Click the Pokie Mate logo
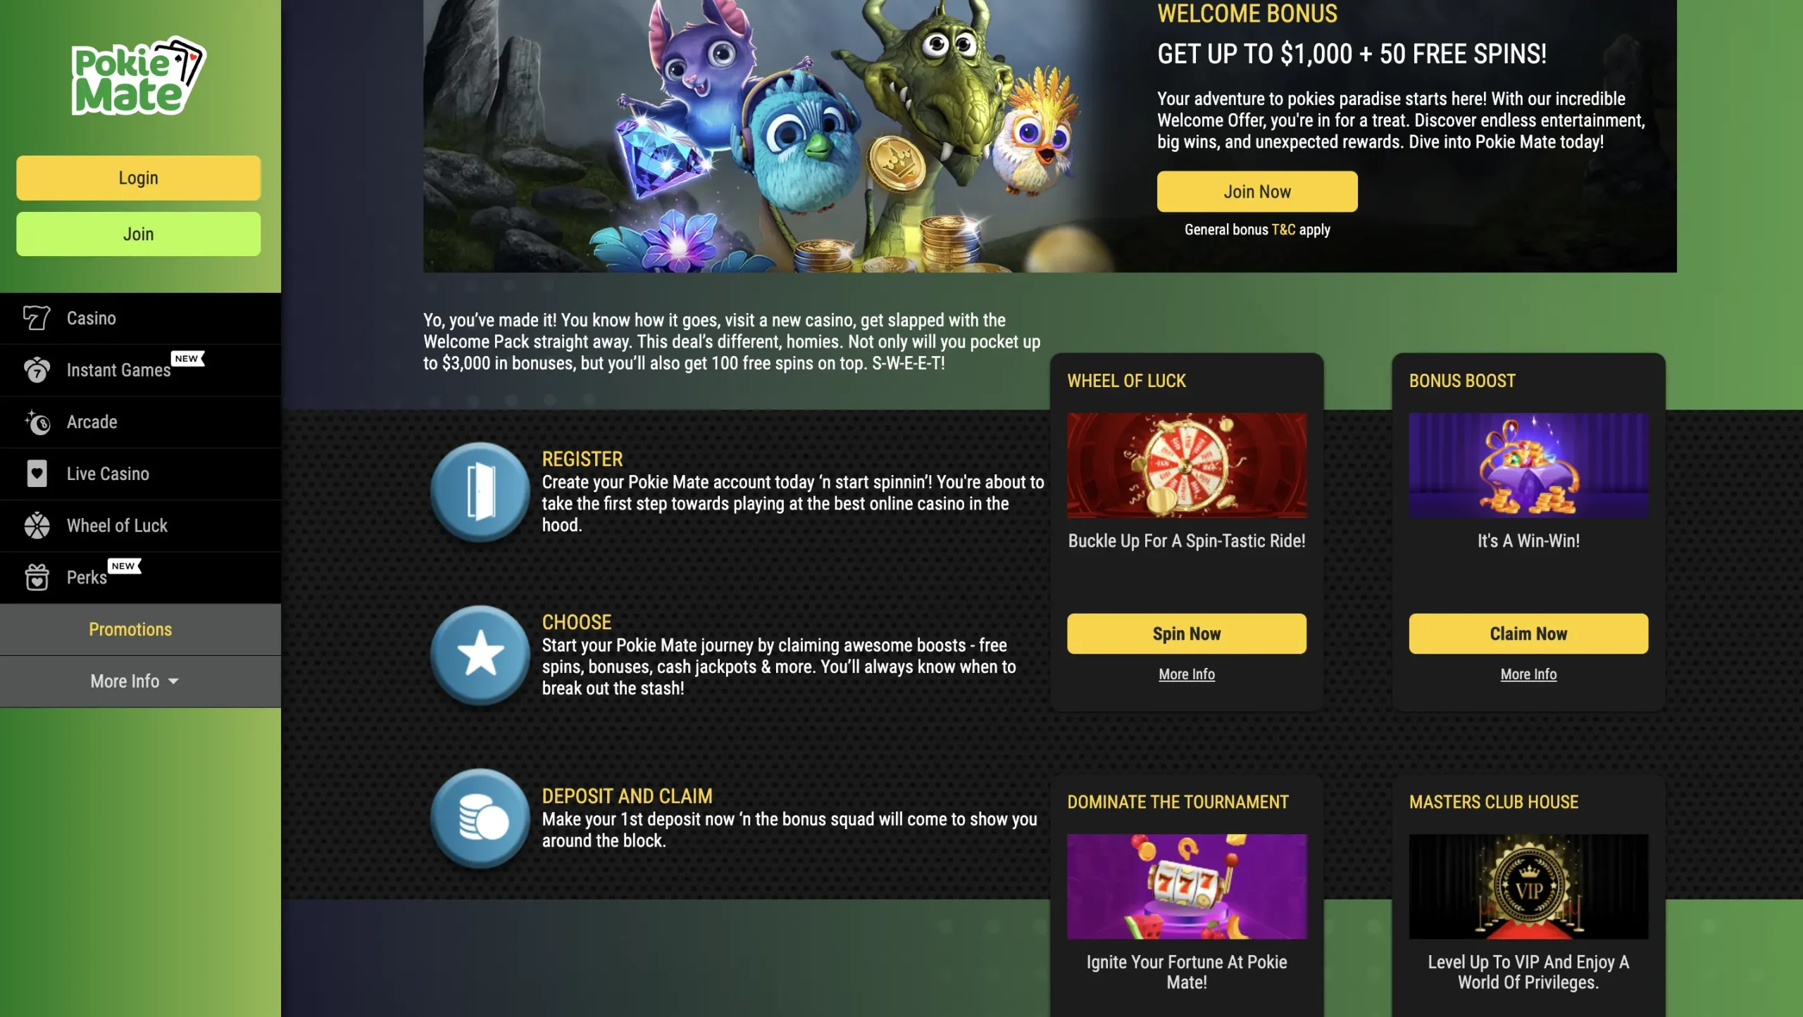The image size is (1803, 1017). point(139,76)
